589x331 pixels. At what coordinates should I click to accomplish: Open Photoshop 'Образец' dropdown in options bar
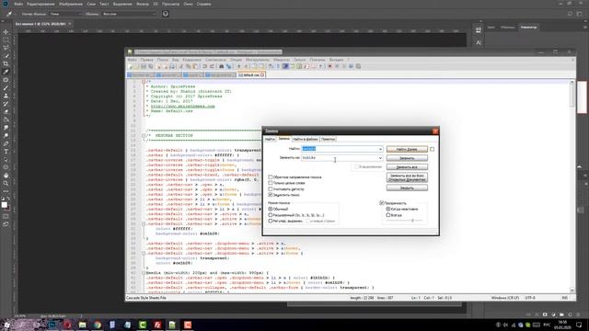tap(129, 14)
